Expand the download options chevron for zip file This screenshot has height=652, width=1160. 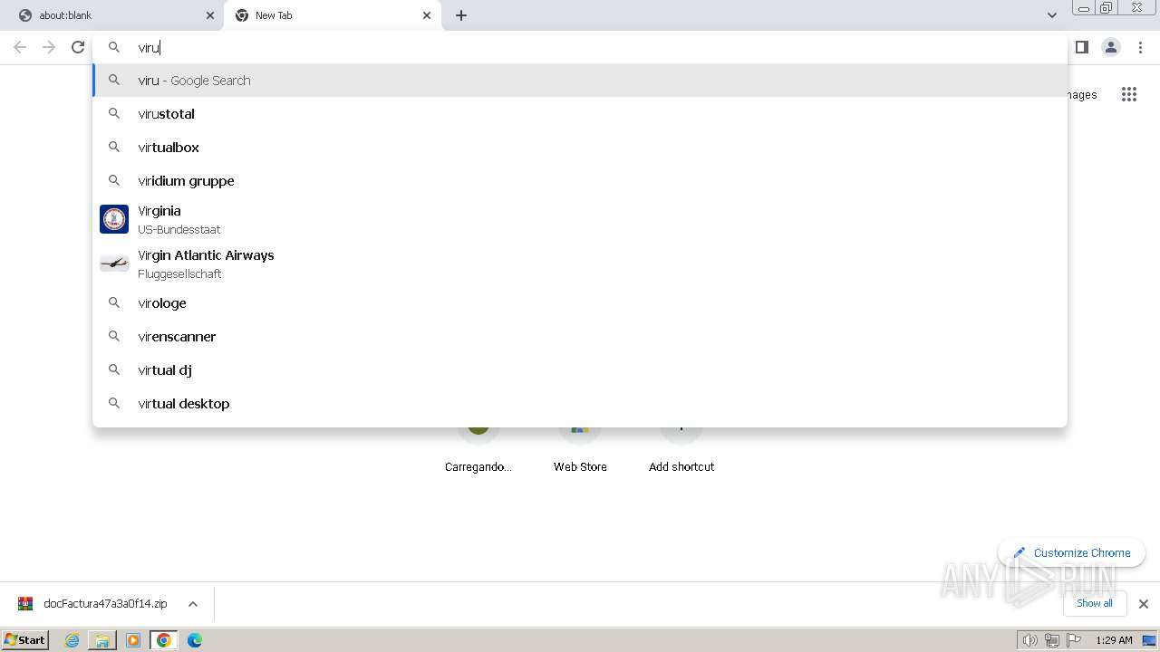click(x=192, y=604)
